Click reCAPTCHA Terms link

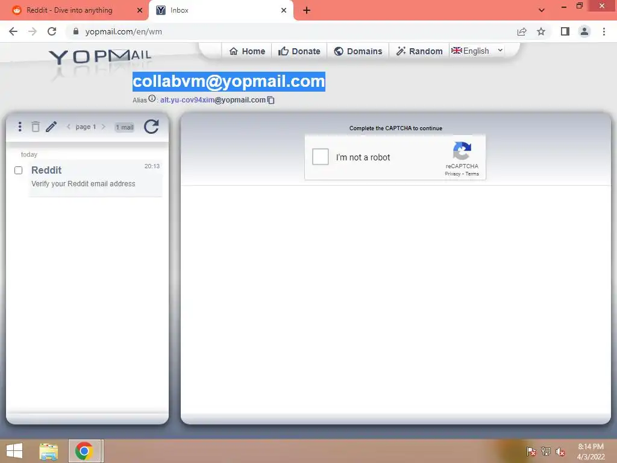[472, 174]
